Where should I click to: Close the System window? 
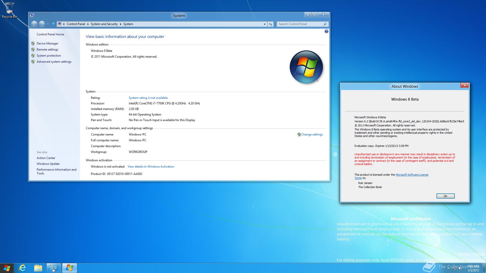coord(323,15)
